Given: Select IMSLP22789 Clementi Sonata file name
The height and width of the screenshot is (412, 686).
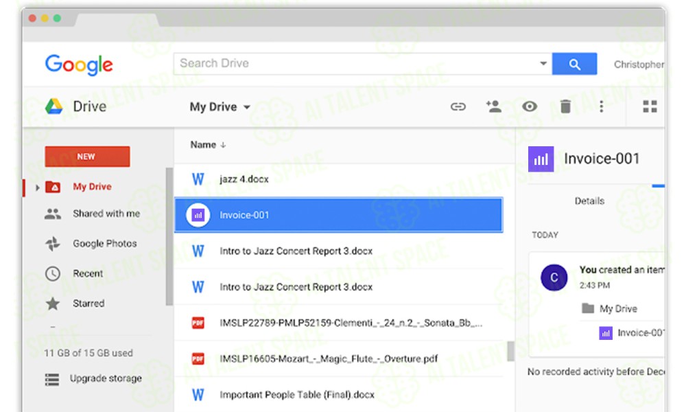Looking at the screenshot, I should [351, 323].
